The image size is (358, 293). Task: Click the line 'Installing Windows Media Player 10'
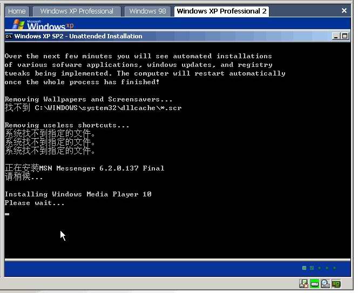(78, 194)
